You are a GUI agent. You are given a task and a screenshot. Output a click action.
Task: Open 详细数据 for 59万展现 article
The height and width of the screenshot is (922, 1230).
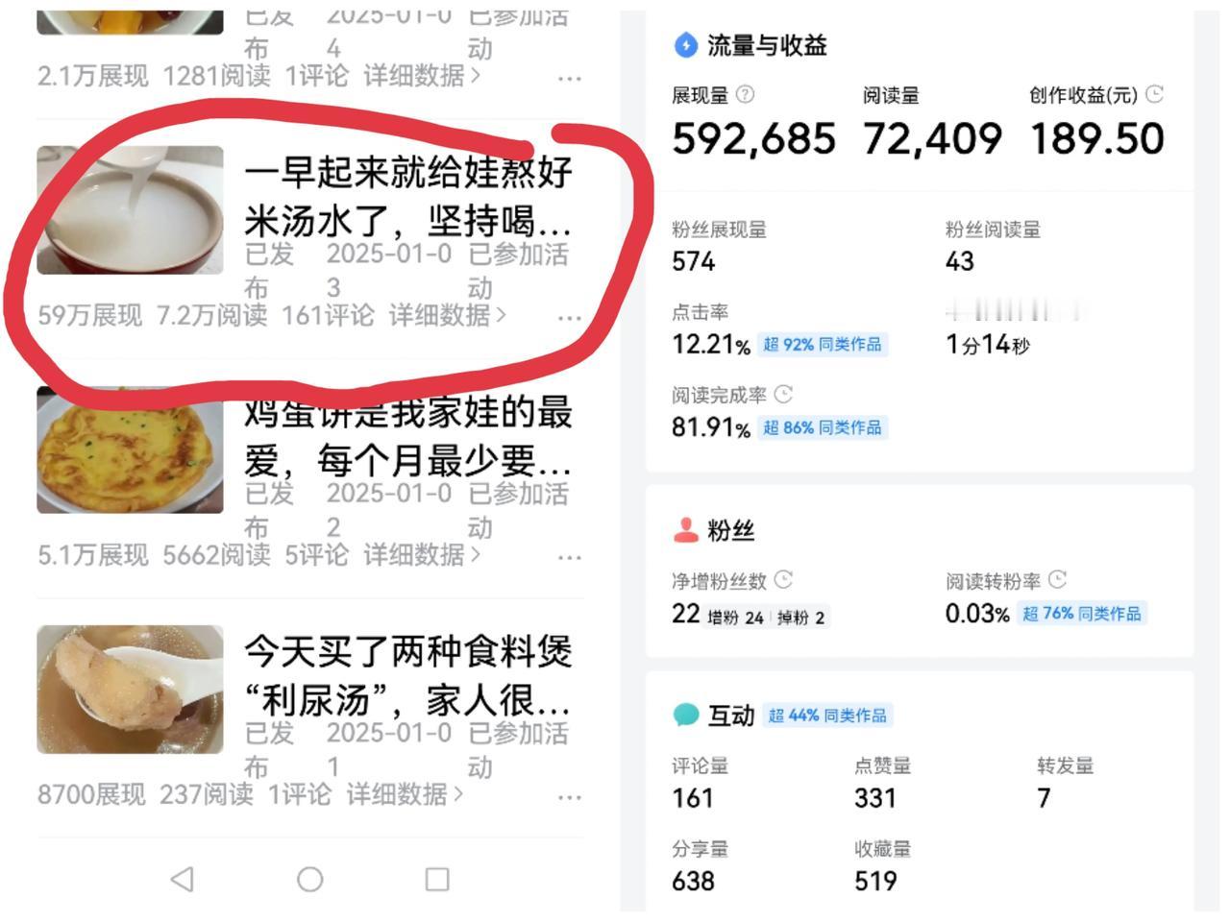tap(447, 315)
